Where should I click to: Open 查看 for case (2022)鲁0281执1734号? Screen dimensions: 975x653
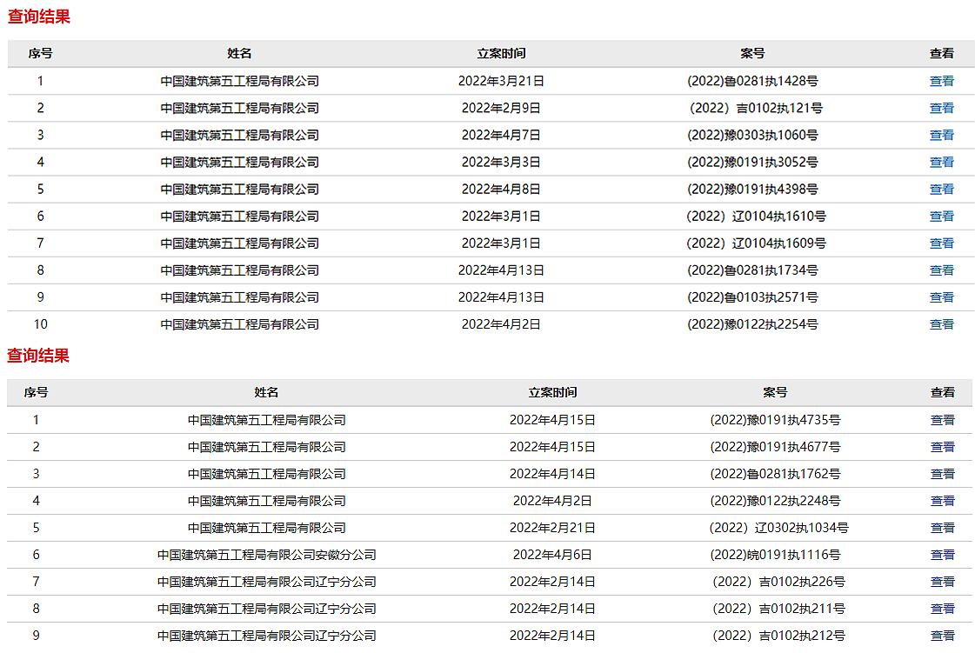click(x=941, y=270)
